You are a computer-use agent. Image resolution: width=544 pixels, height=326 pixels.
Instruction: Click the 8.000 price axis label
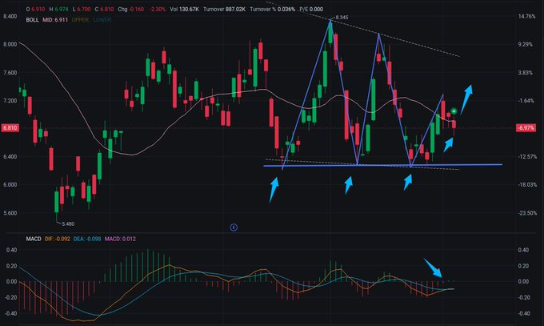(10, 44)
